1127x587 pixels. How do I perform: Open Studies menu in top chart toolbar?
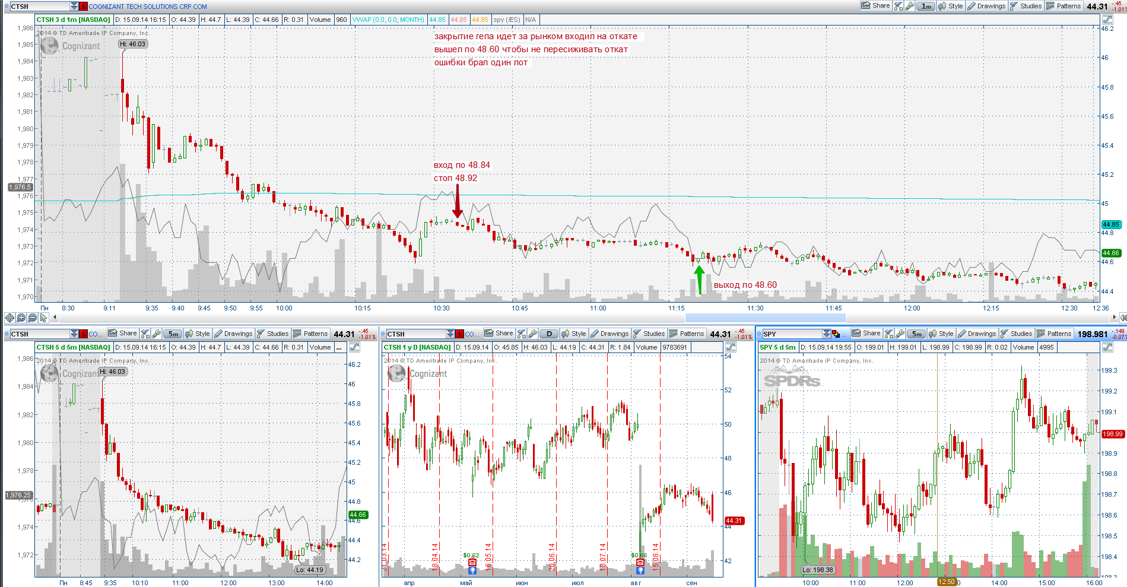1026,6
